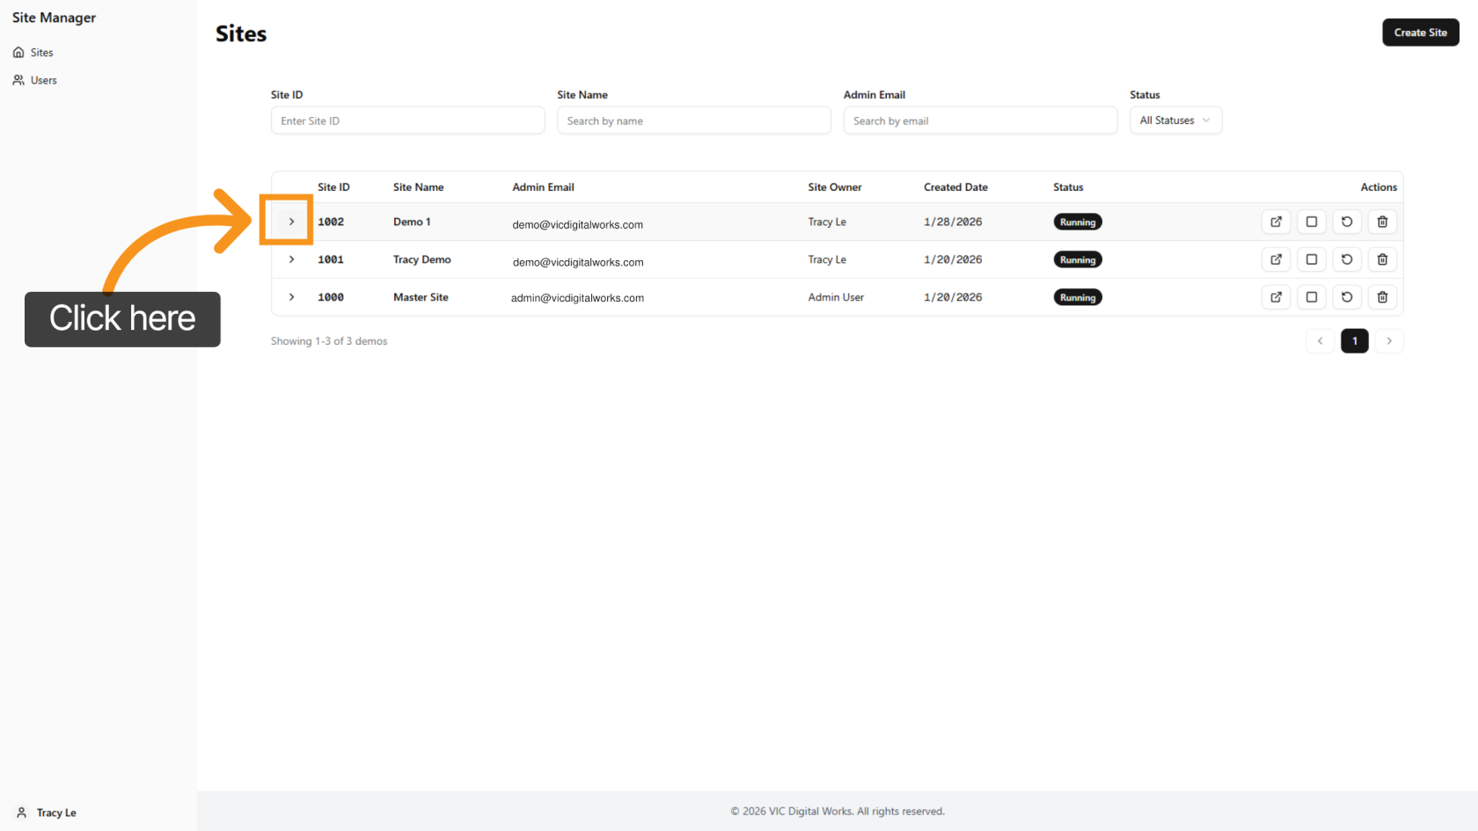Viewport: 1478px width, 831px height.
Task: Open the Demo 1 site external link icon
Action: point(1276,222)
